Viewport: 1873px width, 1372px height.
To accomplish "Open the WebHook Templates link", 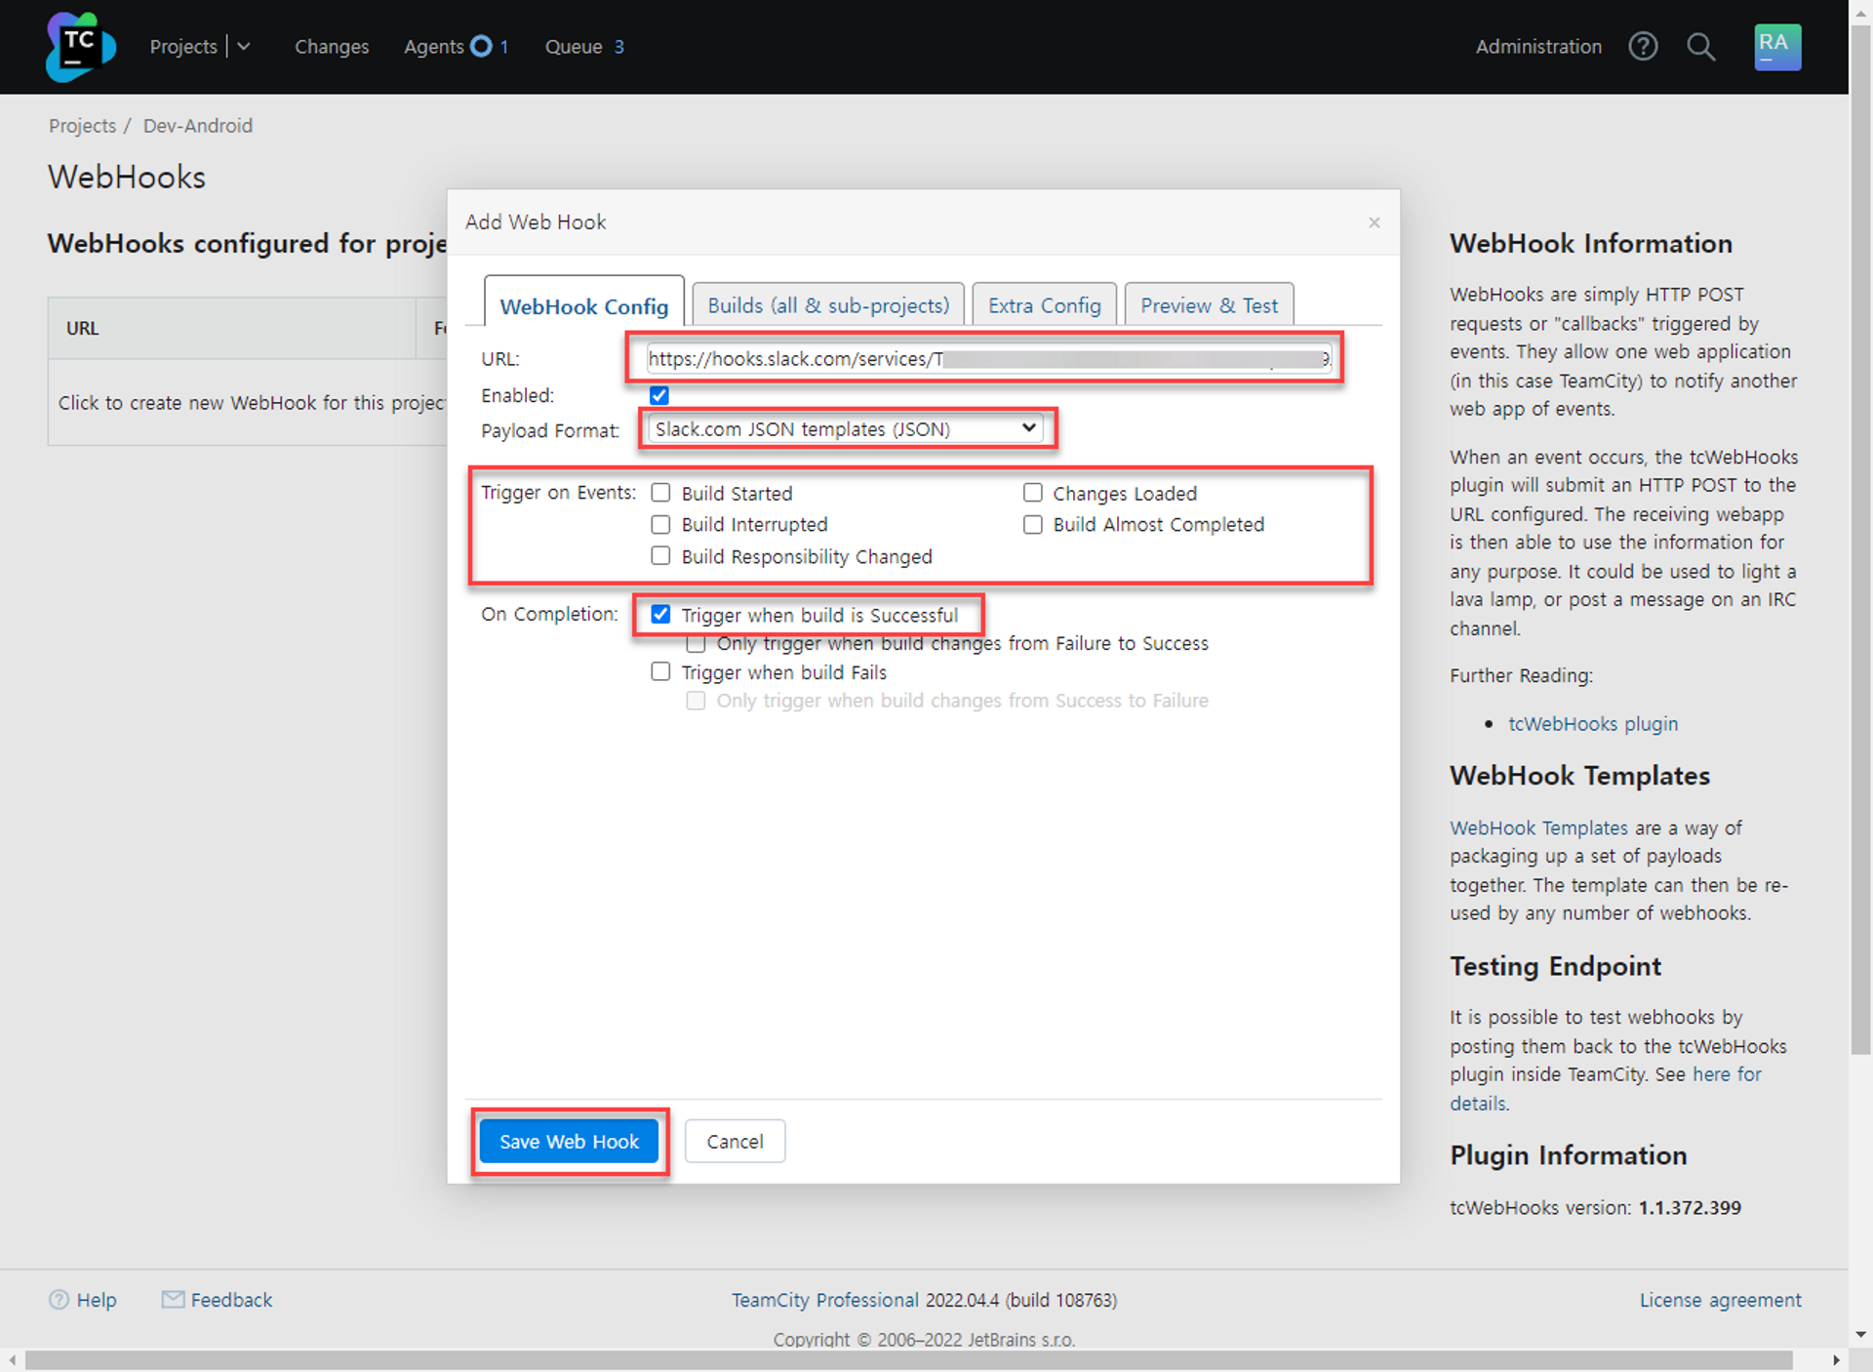I will pos(1538,827).
